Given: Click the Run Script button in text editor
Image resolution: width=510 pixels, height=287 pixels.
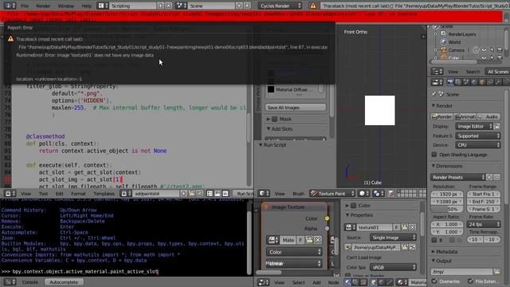Looking at the screenshot, I should (x=244, y=194).
